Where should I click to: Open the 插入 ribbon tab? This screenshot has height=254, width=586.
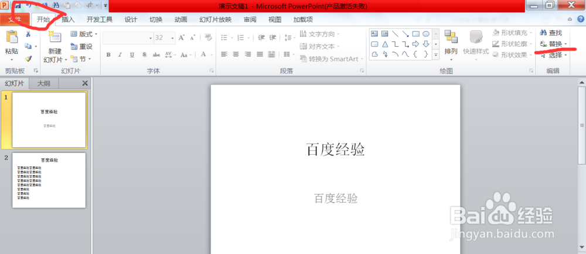pyautogui.click(x=68, y=20)
